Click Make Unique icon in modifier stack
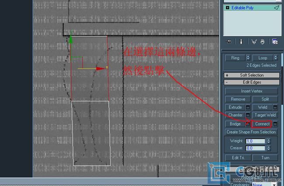The width and height of the screenshot is (284, 186). tap(254, 42)
